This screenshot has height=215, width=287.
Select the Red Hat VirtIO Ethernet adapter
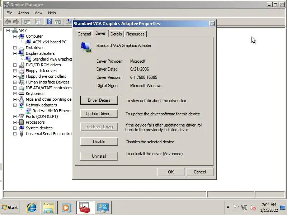click(52, 111)
